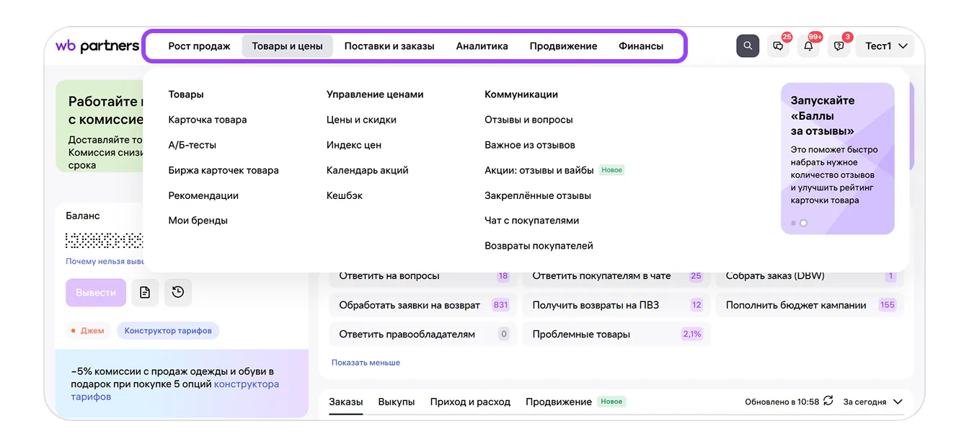969x447 pixels.
Task: Click the Управление ценами column heading
Action: click(375, 94)
